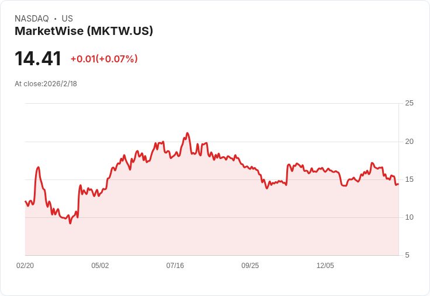Image resolution: width=430 pixels, height=296 pixels.
Task: Click the US market label
Action: [67, 19]
